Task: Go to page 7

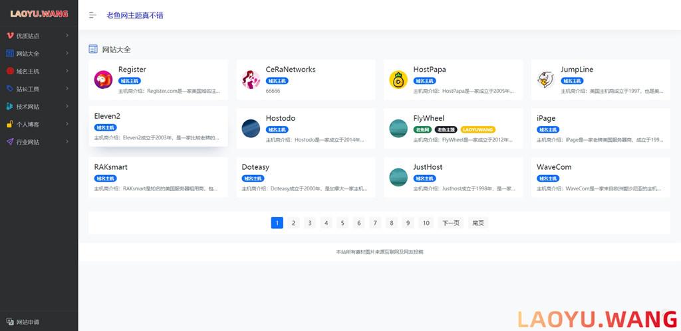Action: [375, 223]
